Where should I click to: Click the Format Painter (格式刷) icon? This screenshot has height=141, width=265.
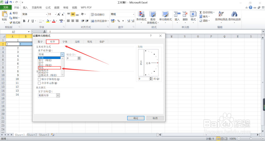11,22
